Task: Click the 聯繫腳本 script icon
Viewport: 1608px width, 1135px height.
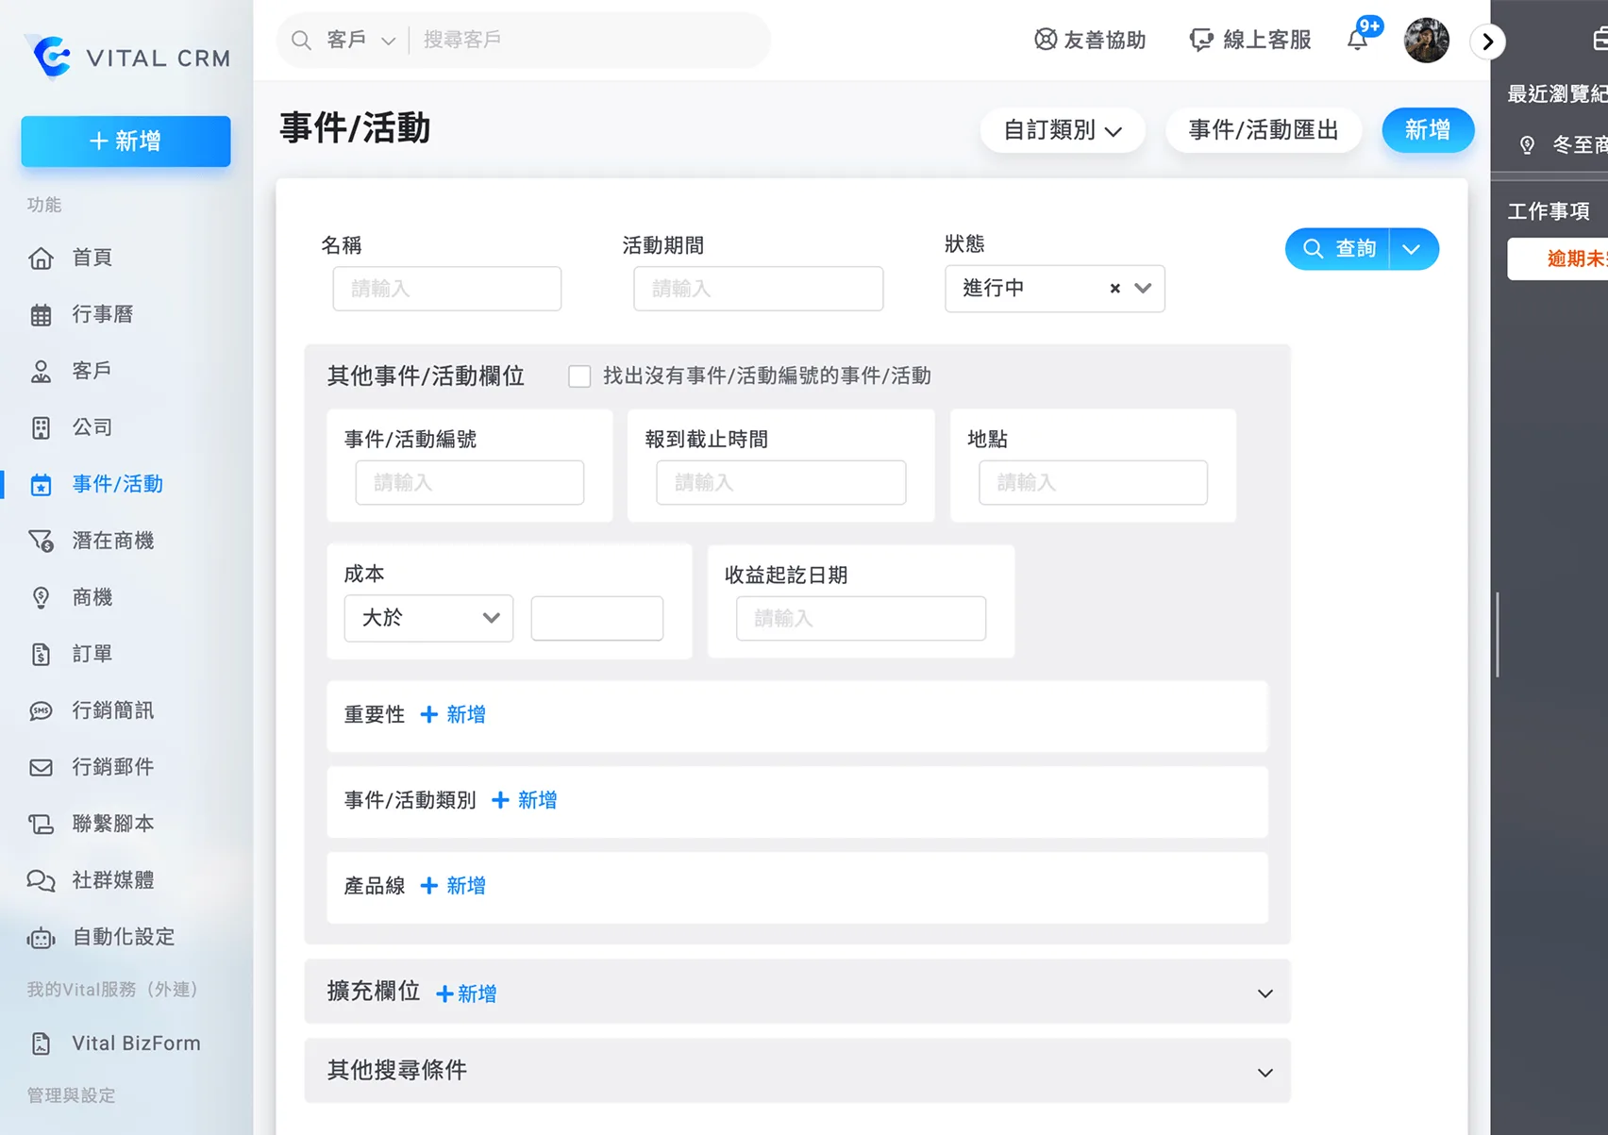Action: [x=41, y=824]
